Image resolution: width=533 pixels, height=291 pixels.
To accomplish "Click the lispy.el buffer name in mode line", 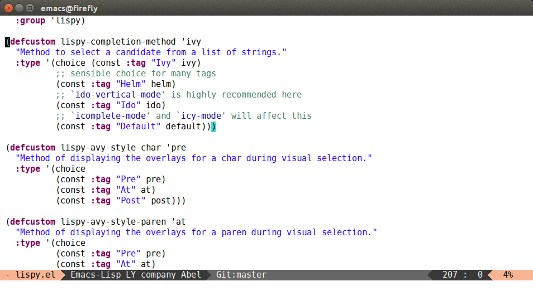I will coord(35,275).
